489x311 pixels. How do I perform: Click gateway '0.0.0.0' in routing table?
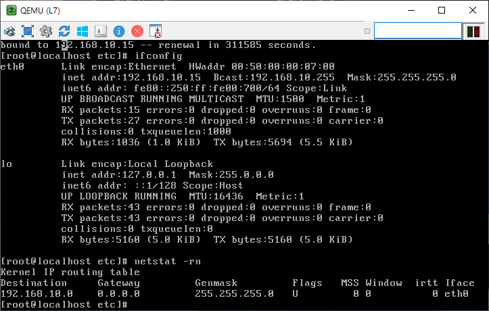tap(118, 293)
